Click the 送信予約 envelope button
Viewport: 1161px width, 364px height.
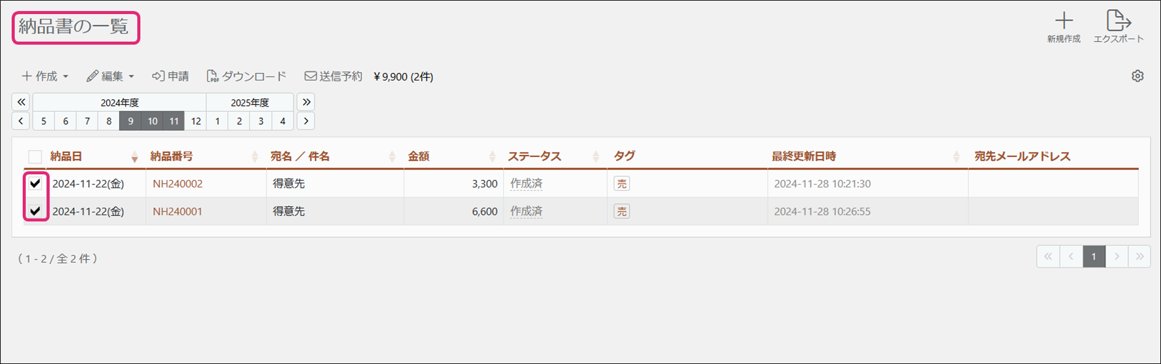333,76
